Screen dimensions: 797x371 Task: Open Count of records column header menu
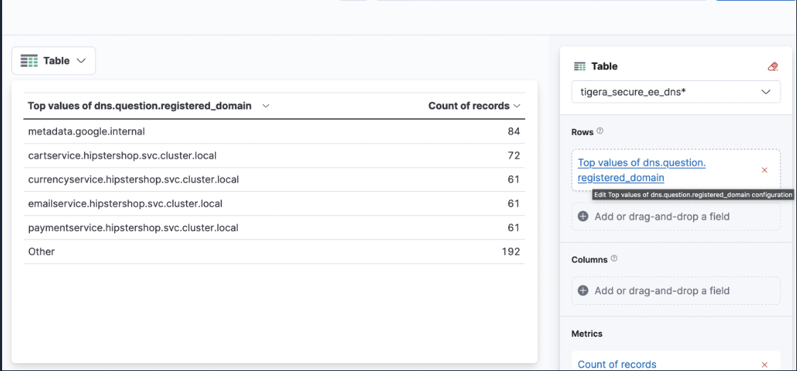517,106
